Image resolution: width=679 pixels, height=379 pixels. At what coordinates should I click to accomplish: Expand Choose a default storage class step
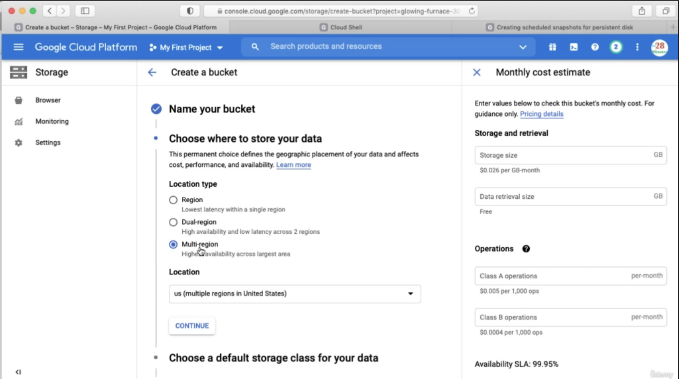[273, 358]
